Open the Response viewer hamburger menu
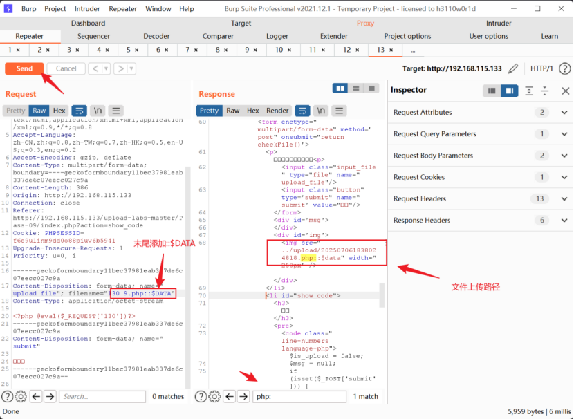574x419 pixels. click(340, 111)
